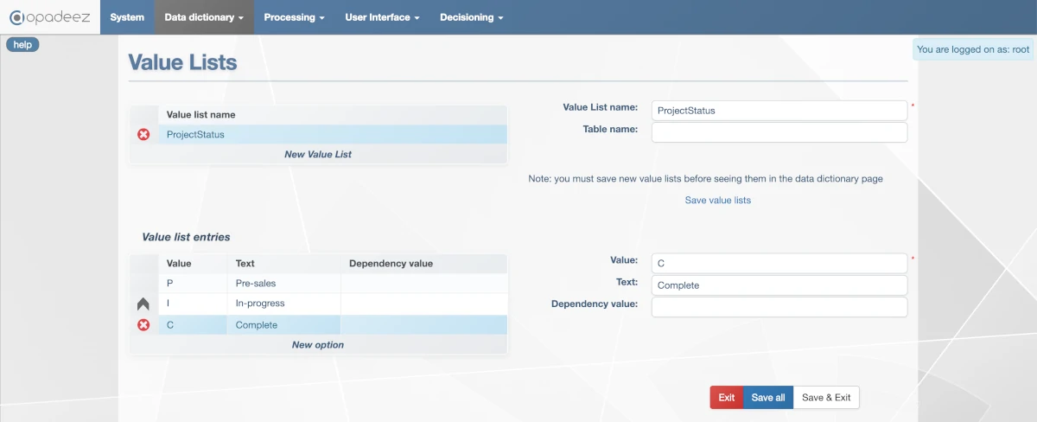Screen dimensions: 1037x422
Task: Add a New option entry
Action: tap(318, 344)
